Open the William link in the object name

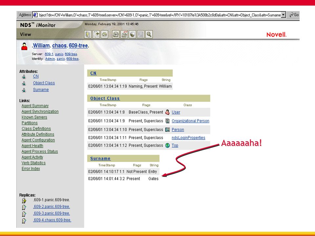point(41,46)
